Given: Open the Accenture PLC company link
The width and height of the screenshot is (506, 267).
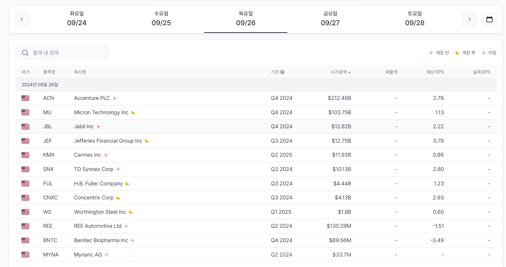Looking at the screenshot, I should [x=92, y=98].
